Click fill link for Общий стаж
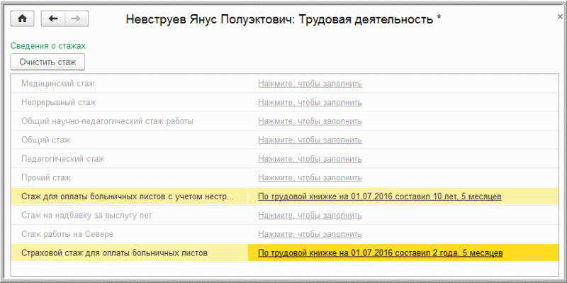The height and width of the screenshot is (283, 567). click(310, 140)
